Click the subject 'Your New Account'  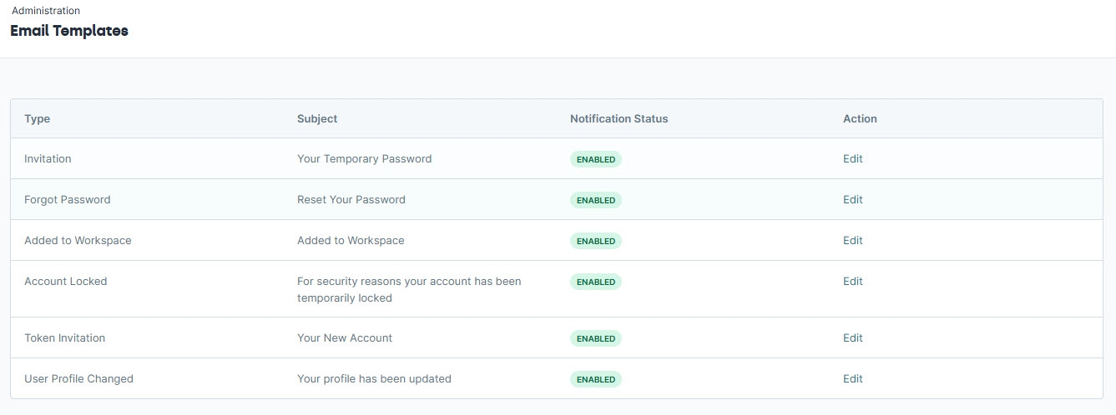coord(344,337)
